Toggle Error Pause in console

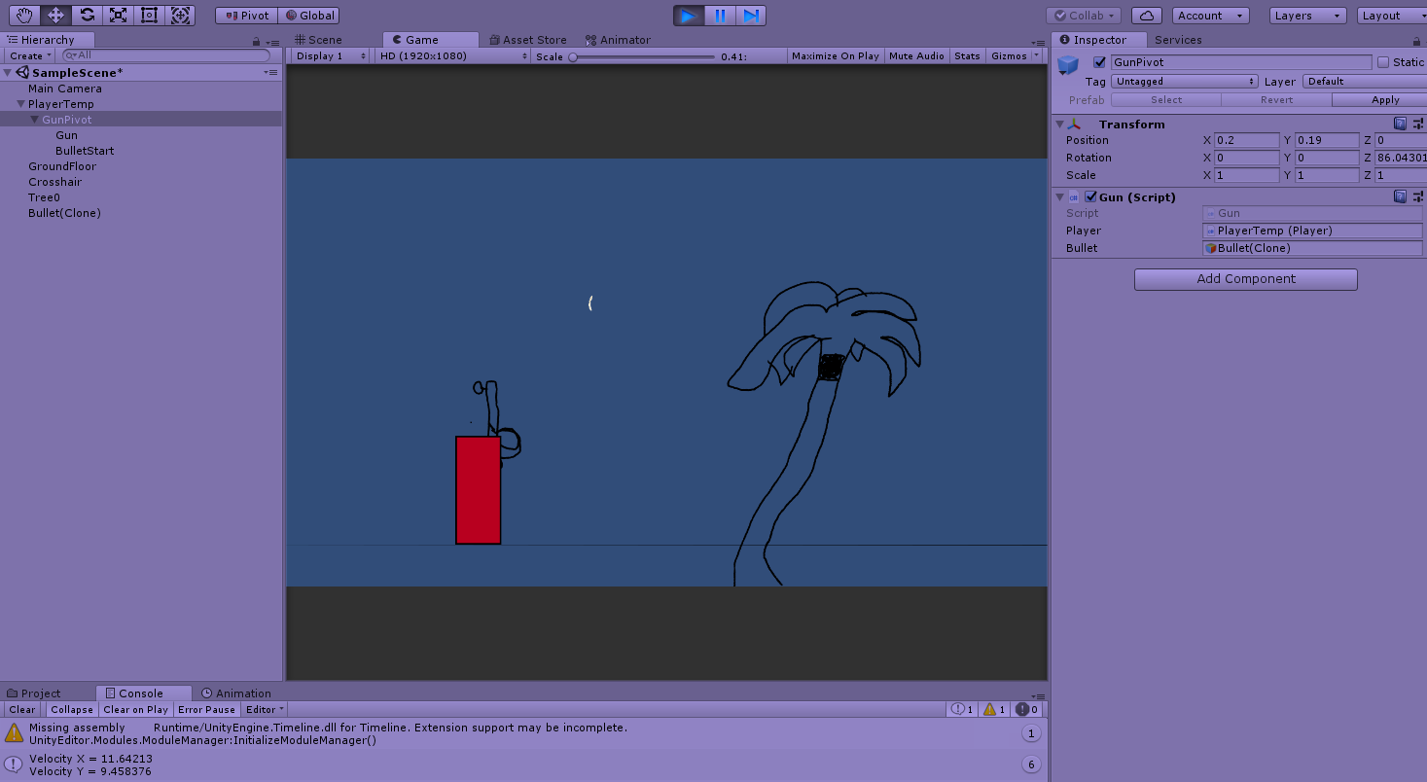point(206,710)
